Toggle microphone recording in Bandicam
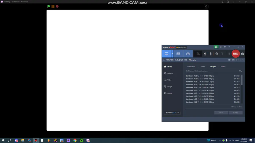Viewport: 255px width, 143px height. (x=211, y=54)
